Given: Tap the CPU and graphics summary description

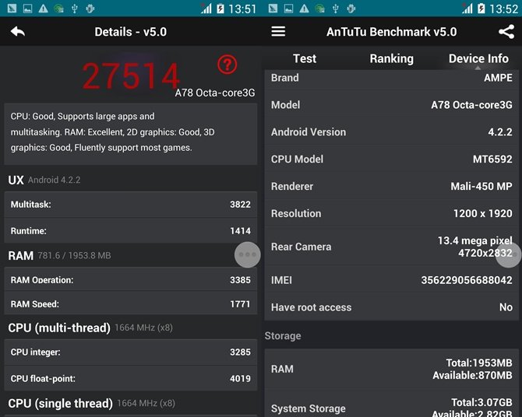Looking at the screenshot, I should click(131, 134).
